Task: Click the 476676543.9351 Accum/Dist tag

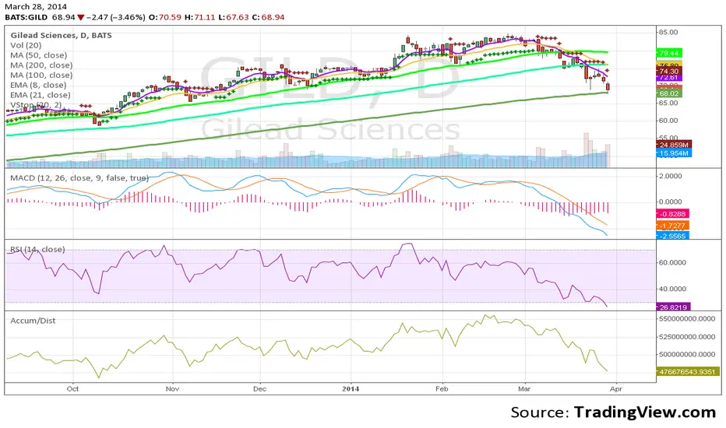Action: click(689, 371)
